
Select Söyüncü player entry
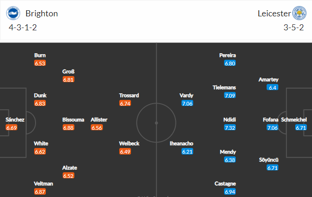(269, 164)
